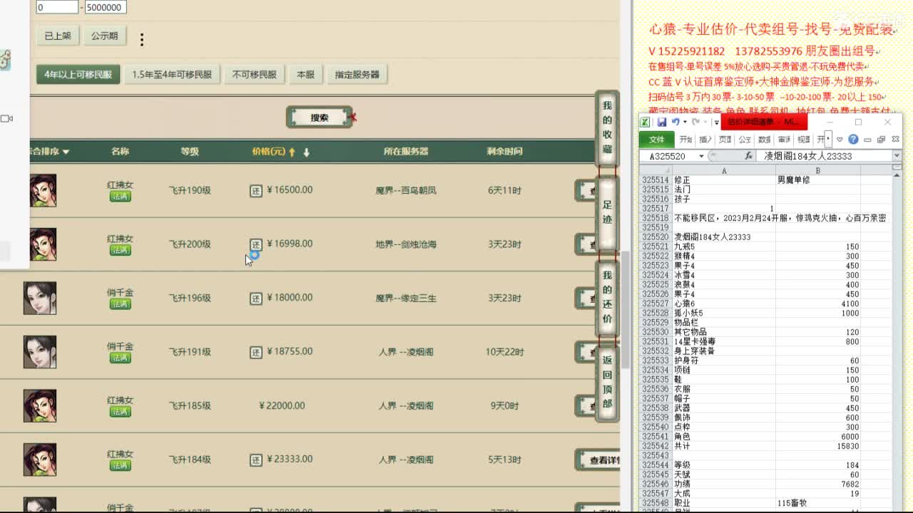913x513 pixels.
Task: Switch to the 数据 ribbon tab
Action: pos(763,139)
